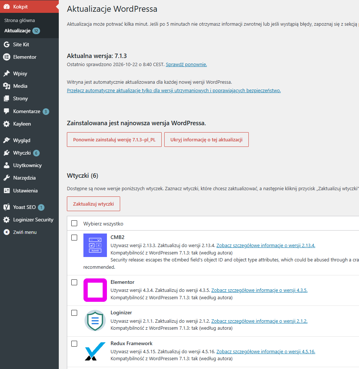Screen dimensions: 359x369
Task: Tick the Wybierz wszystko checkbox
Action: coord(74,223)
